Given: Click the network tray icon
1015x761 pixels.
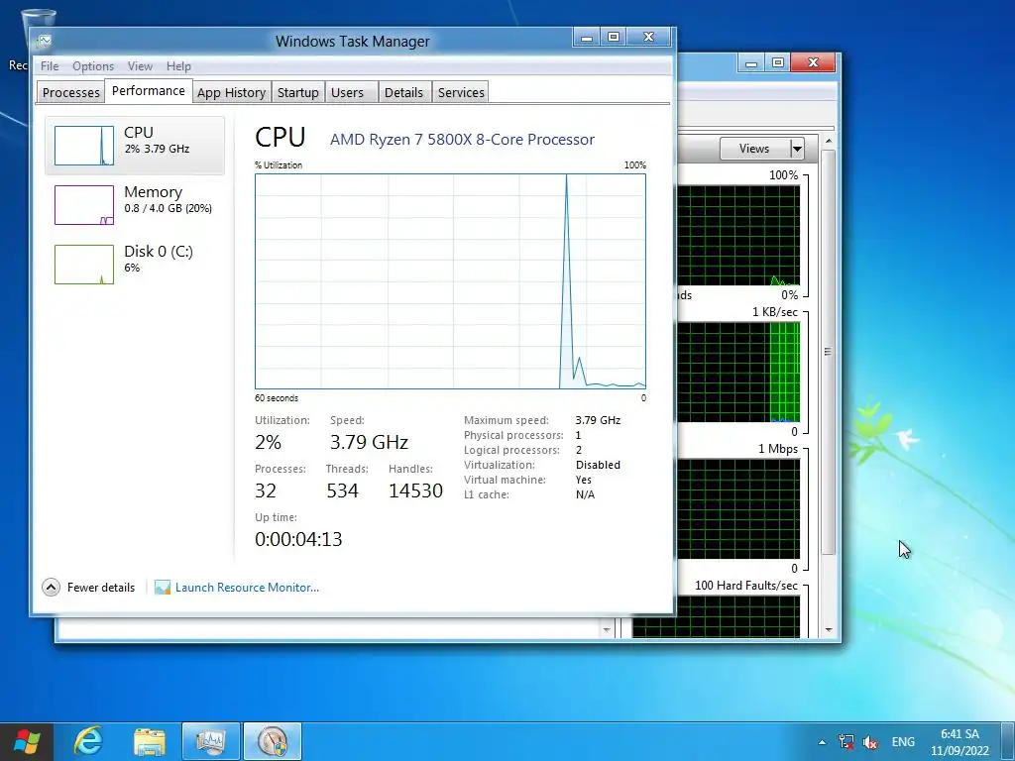Looking at the screenshot, I should (846, 742).
